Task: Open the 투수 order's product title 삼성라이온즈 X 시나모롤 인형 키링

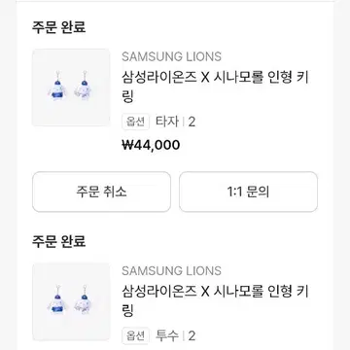Action: [x=215, y=300]
